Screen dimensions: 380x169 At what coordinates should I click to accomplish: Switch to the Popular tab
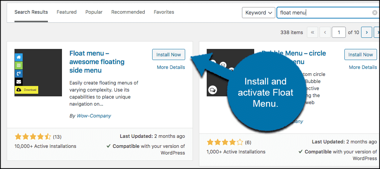pos(94,12)
